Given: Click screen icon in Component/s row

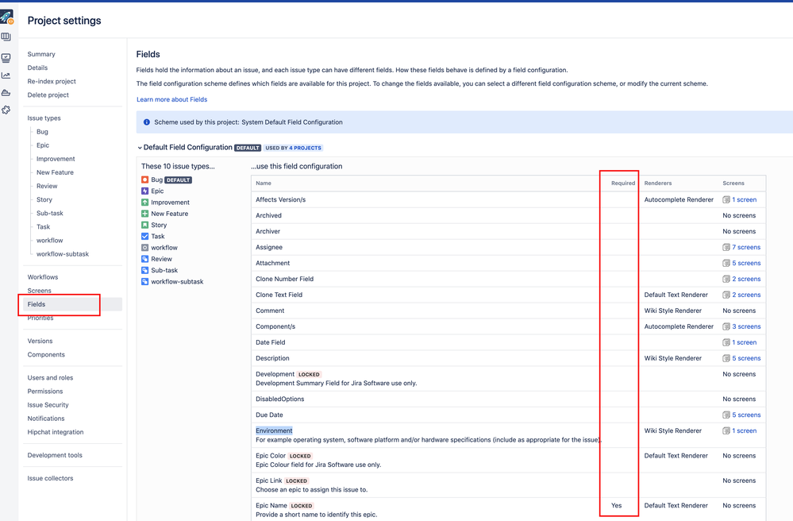Looking at the screenshot, I should pyautogui.click(x=726, y=326).
